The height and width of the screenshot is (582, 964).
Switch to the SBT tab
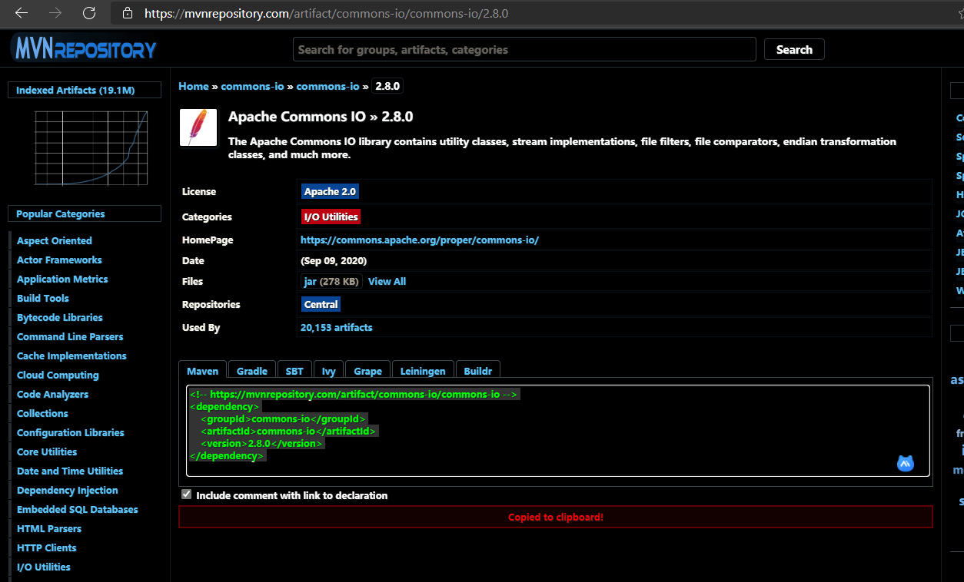point(294,371)
